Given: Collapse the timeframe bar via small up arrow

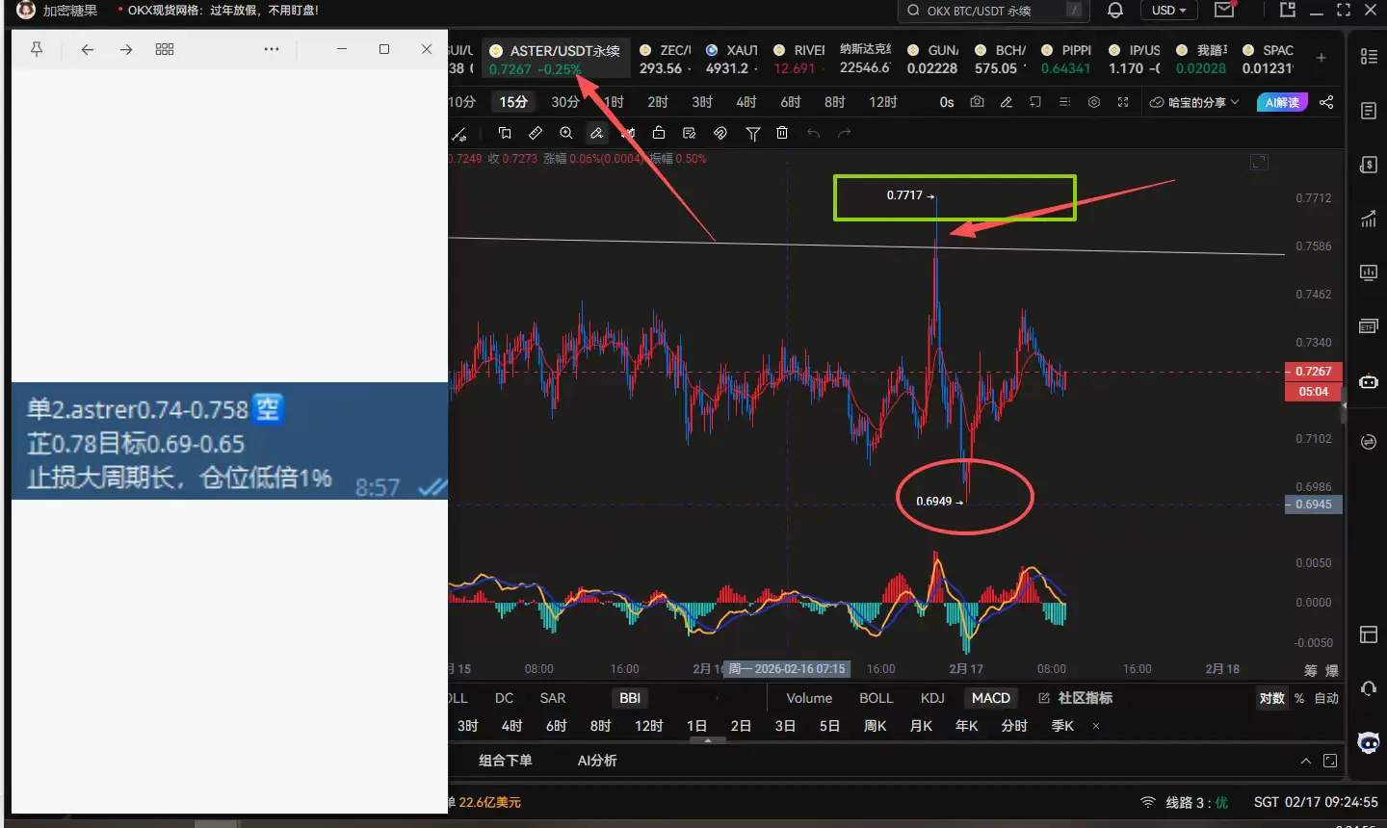Looking at the screenshot, I should pos(708,740).
